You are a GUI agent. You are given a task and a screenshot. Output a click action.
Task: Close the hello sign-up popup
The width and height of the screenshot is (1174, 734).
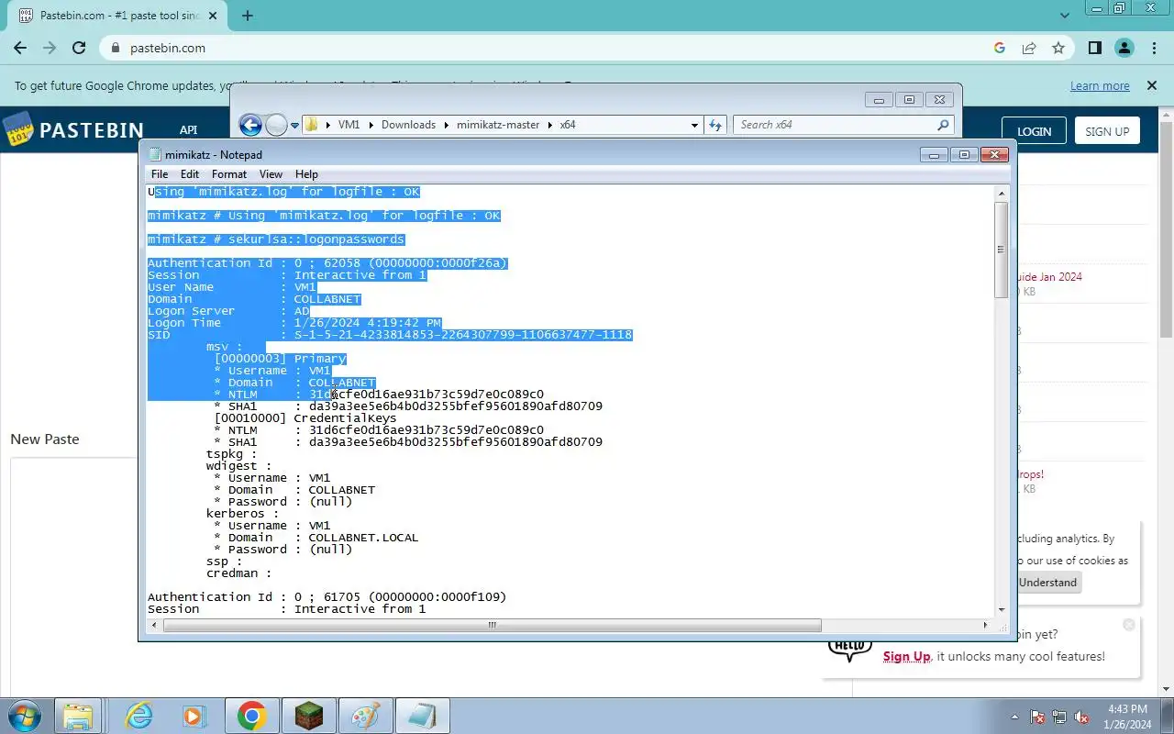pyautogui.click(x=1129, y=624)
